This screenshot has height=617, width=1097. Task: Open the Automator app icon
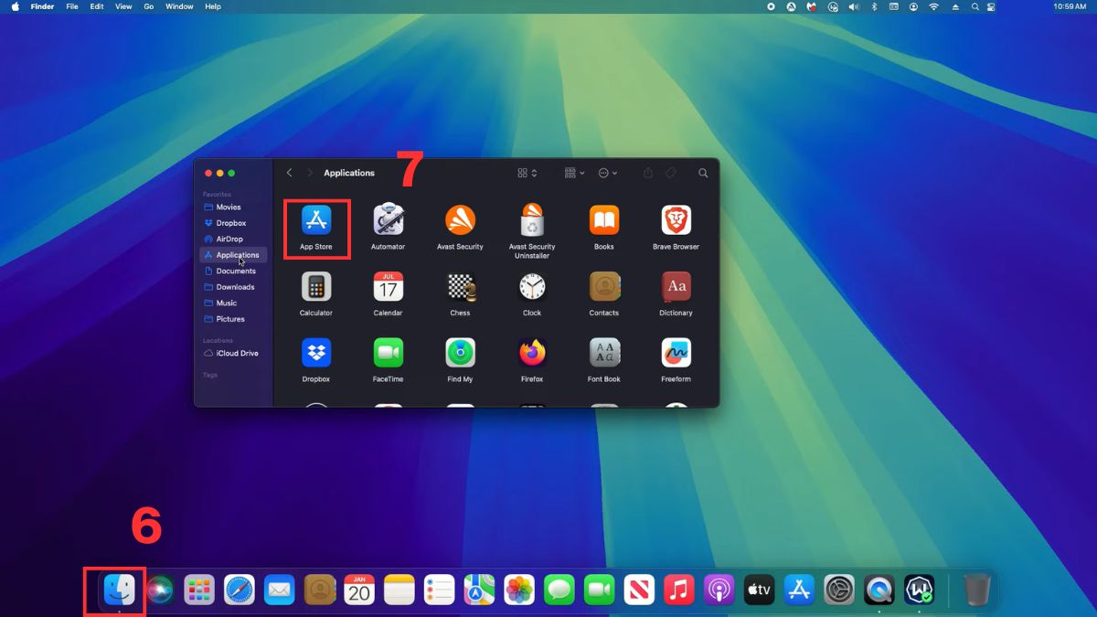click(x=389, y=220)
